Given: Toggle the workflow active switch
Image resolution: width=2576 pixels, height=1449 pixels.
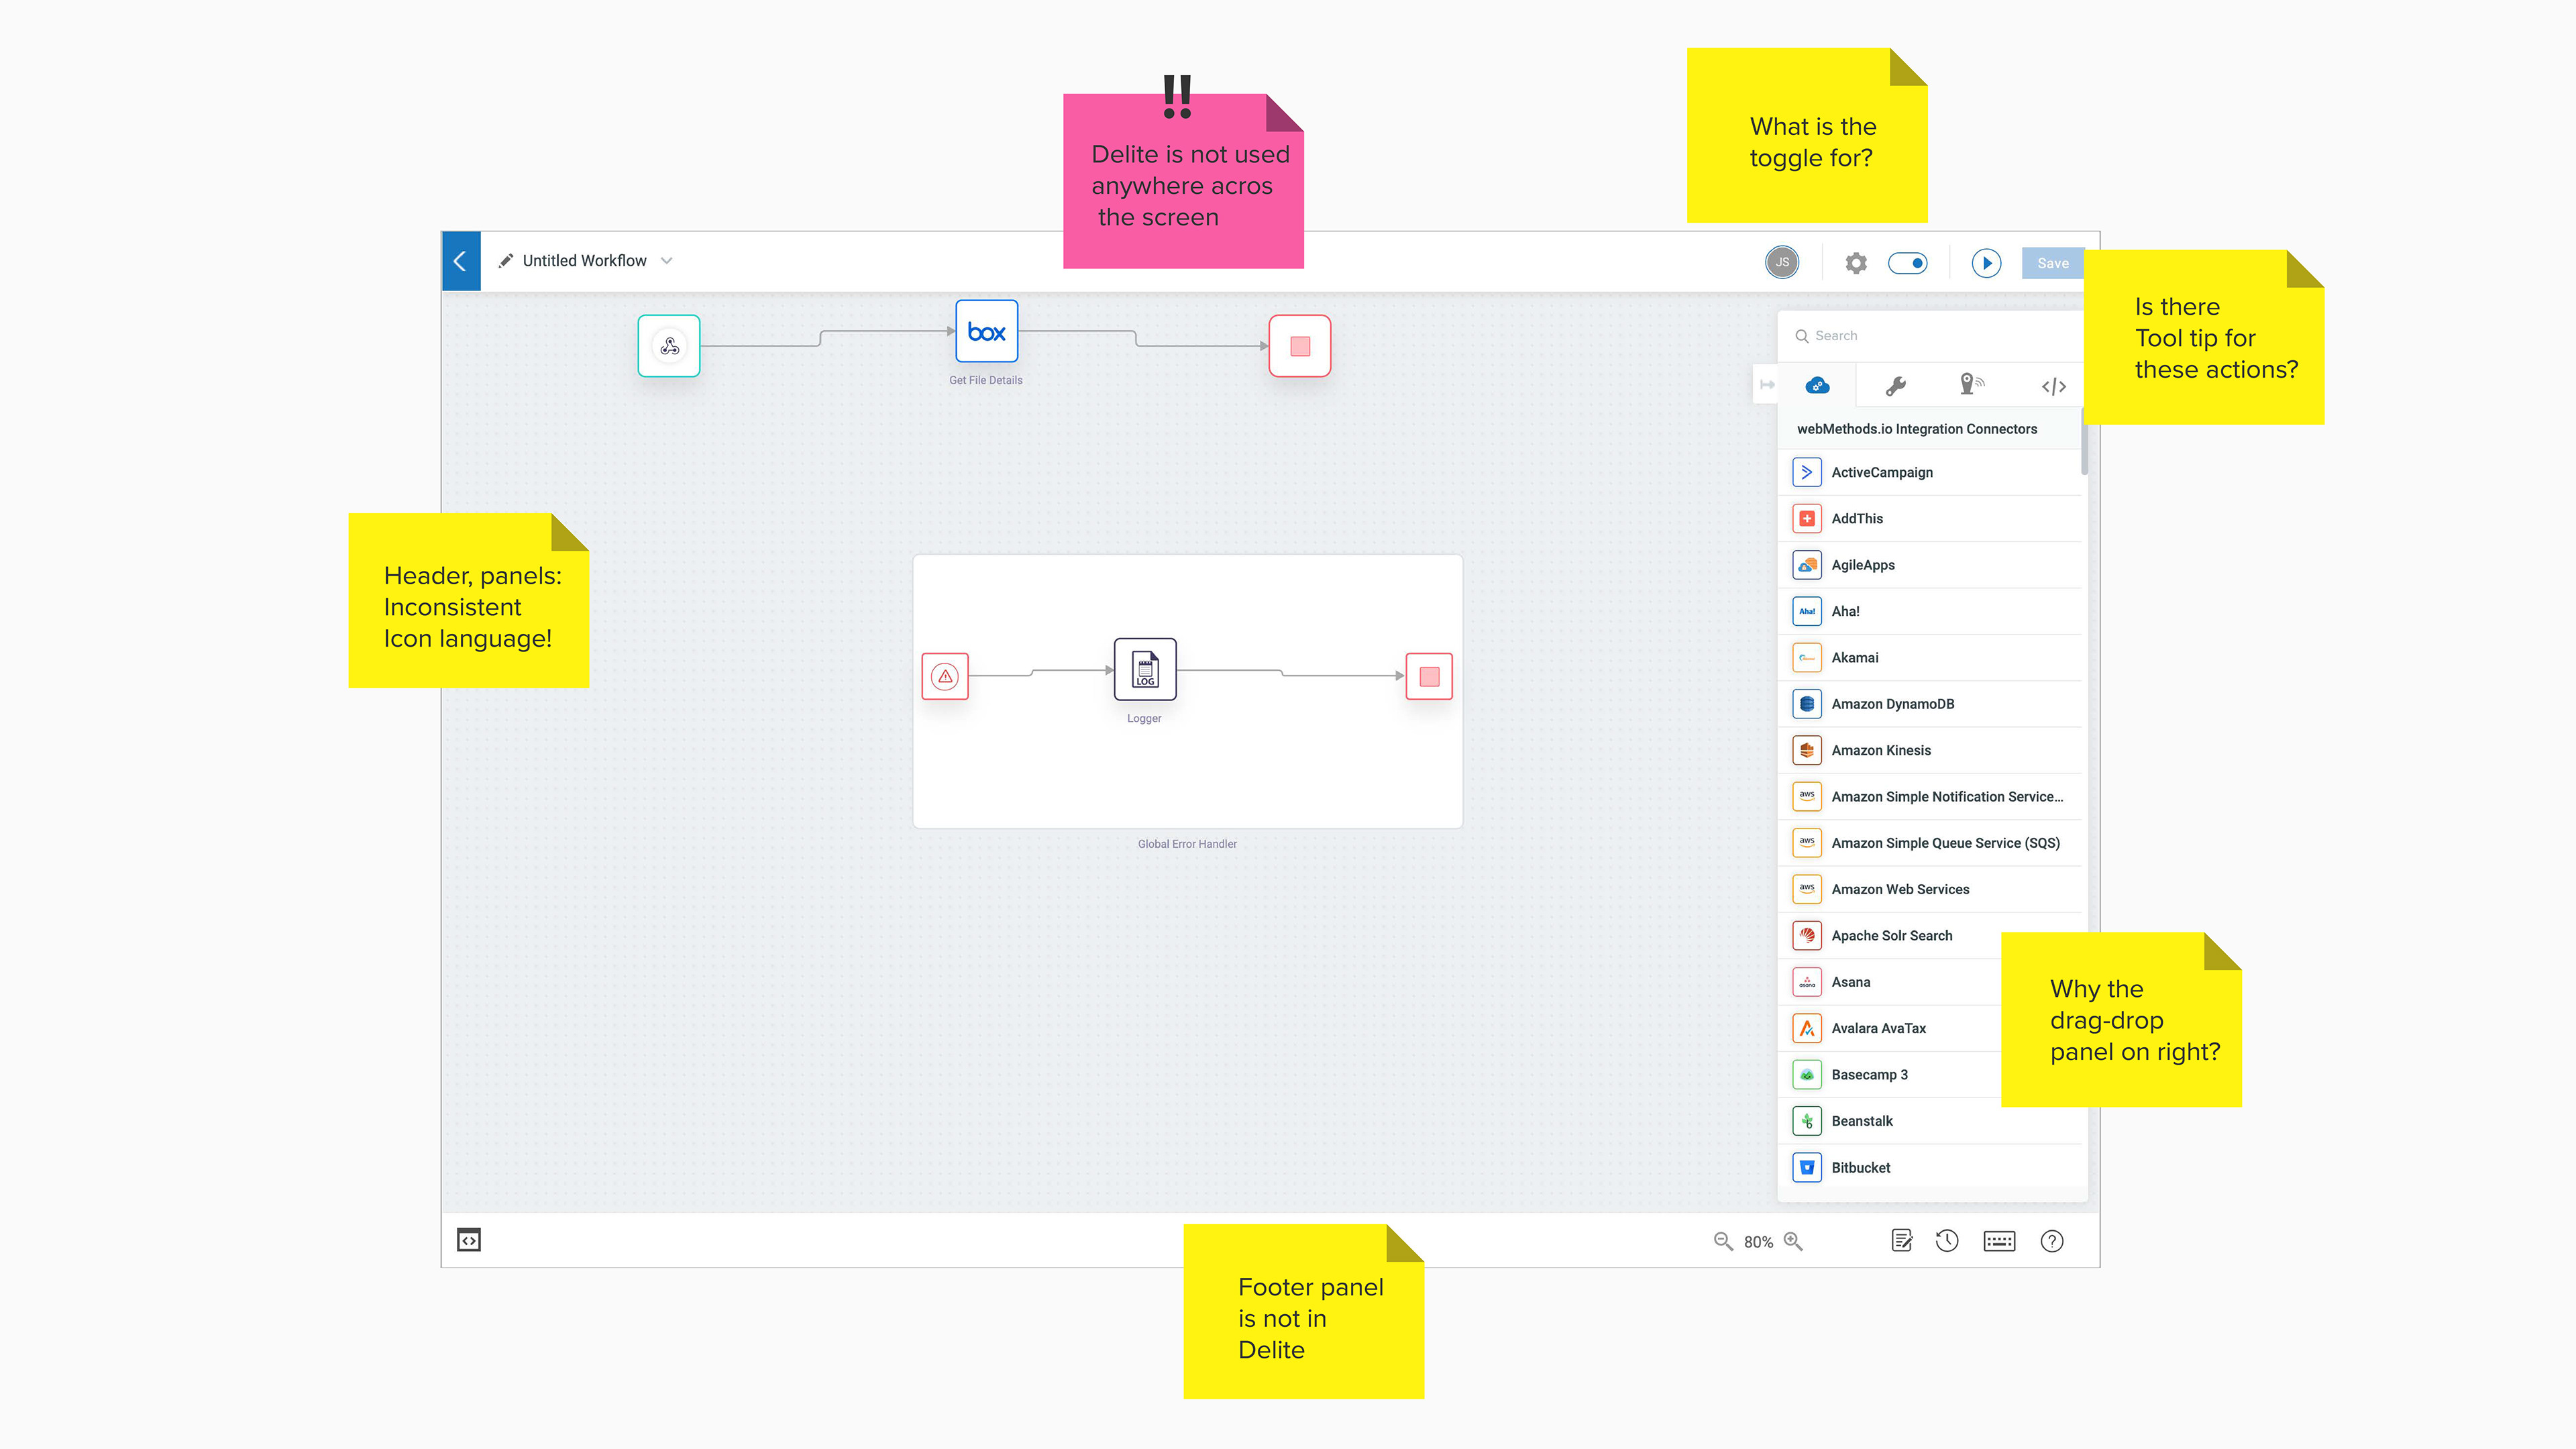Looking at the screenshot, I should point(1908,263).
